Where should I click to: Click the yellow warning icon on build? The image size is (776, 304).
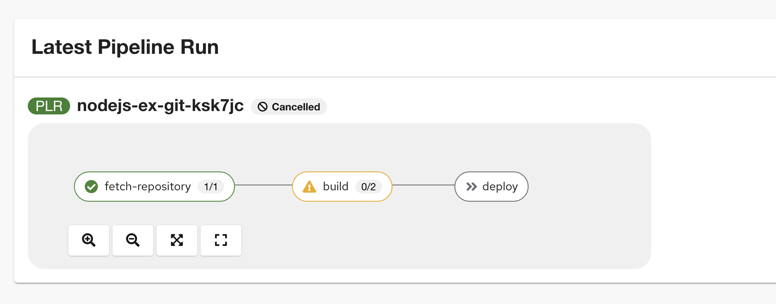309,187
